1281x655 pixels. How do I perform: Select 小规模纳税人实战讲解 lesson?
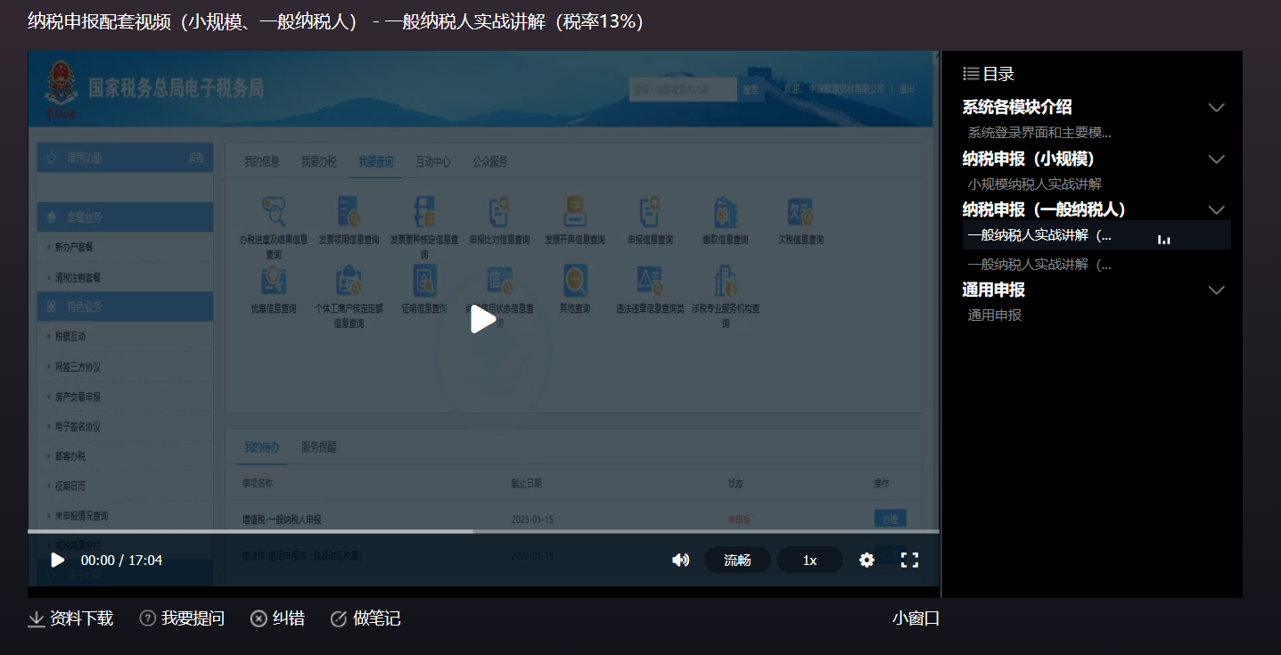(x=1035, y=184)
